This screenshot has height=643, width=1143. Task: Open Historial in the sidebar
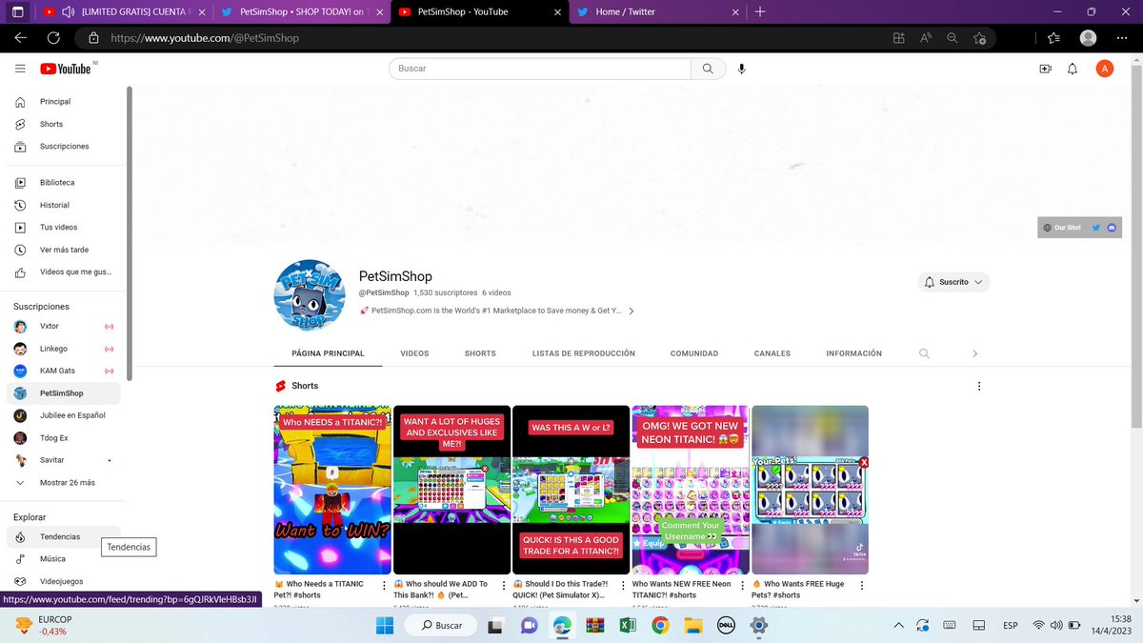63,205
